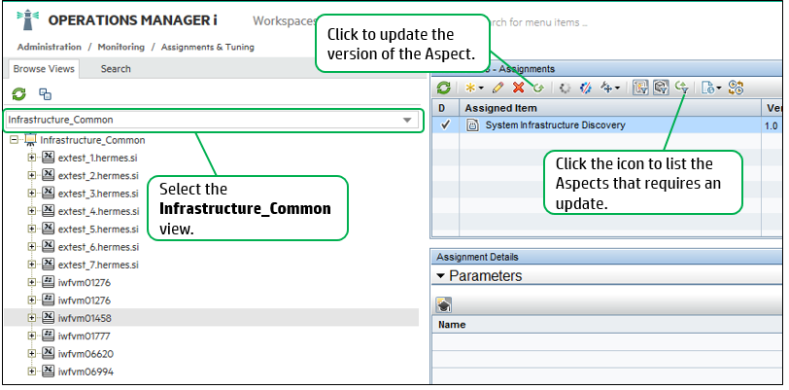Select the Browse Views tab
Screen dimensions: 789x390
point(44,69)
